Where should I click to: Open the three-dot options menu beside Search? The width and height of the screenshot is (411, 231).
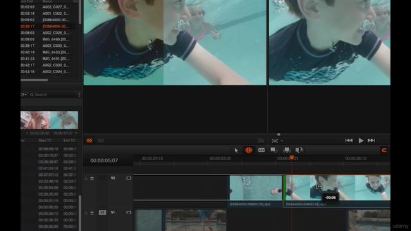coord(79,95)
